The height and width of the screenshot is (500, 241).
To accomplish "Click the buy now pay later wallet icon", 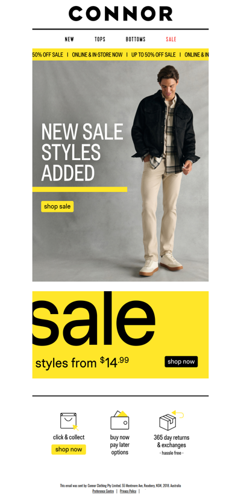I will click(120, 420).
